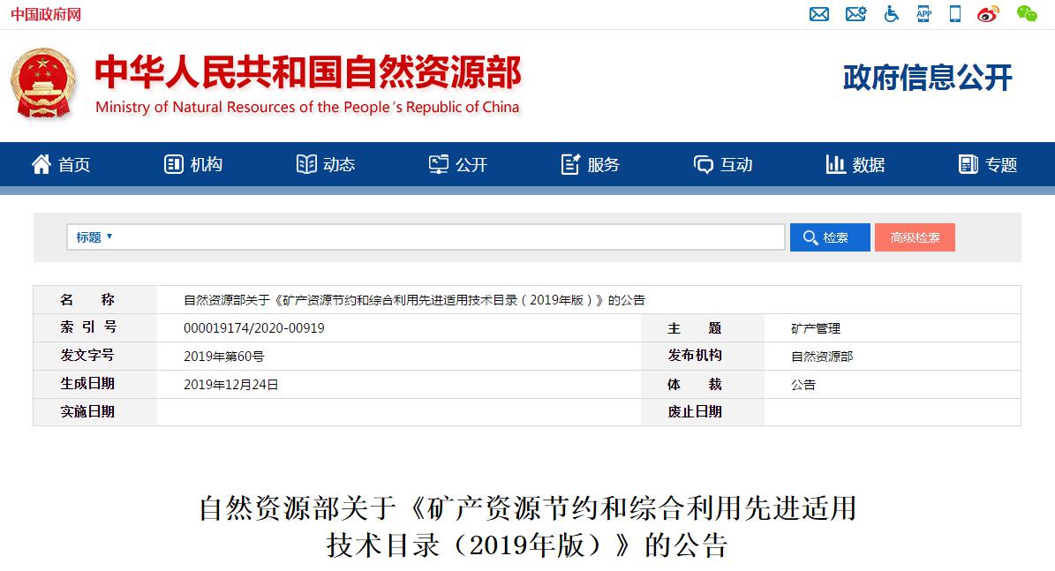Click the edit-note icon beside 服务
Image resolution: width=1055 pixels, height=571 pixels.
click(570, 164)
